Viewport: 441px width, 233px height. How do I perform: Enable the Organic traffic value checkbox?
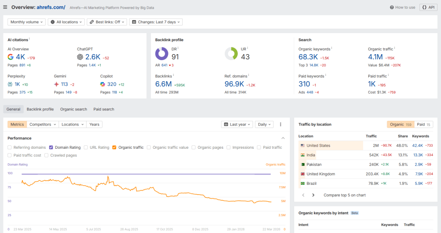(x=149, y=147)
